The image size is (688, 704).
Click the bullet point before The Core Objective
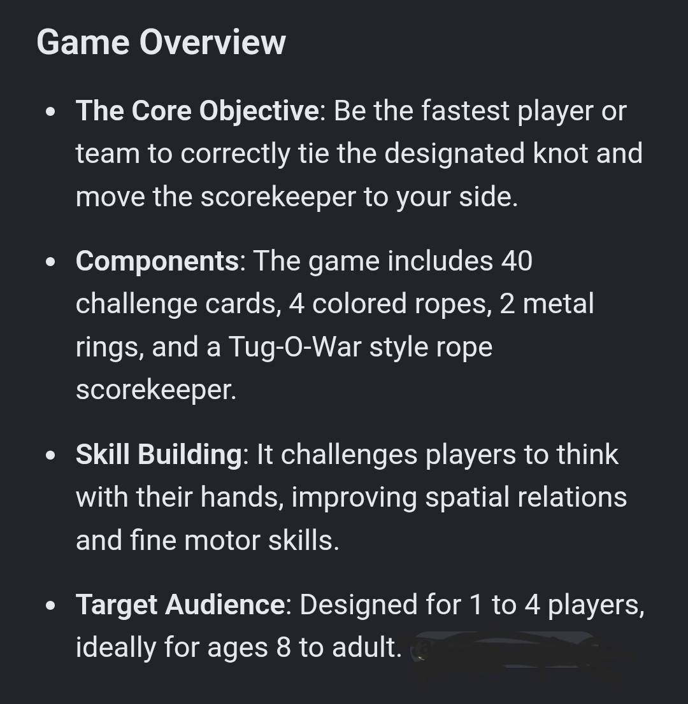click(x=50, y=111)
